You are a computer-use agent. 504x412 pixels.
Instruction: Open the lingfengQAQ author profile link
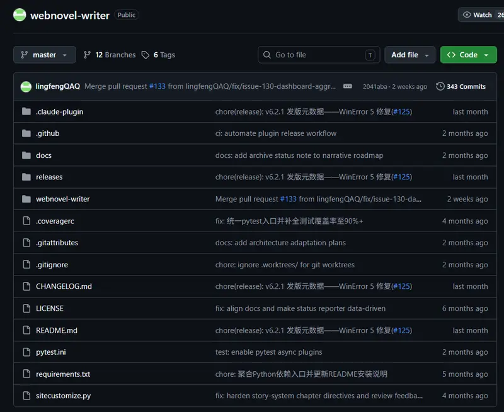tap(58, 86)
